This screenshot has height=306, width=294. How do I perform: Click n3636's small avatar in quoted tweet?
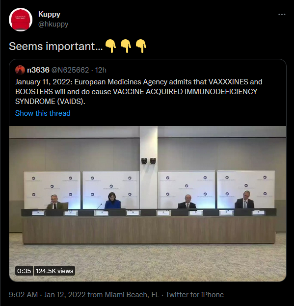[x=20, y=70]
